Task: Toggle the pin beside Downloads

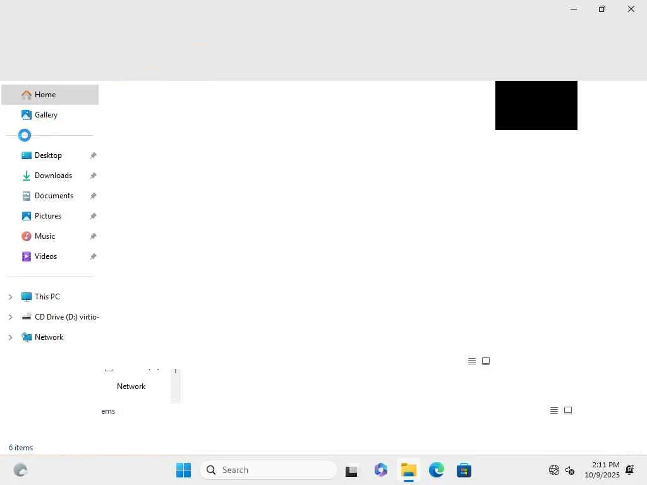Action: point(94,176)
